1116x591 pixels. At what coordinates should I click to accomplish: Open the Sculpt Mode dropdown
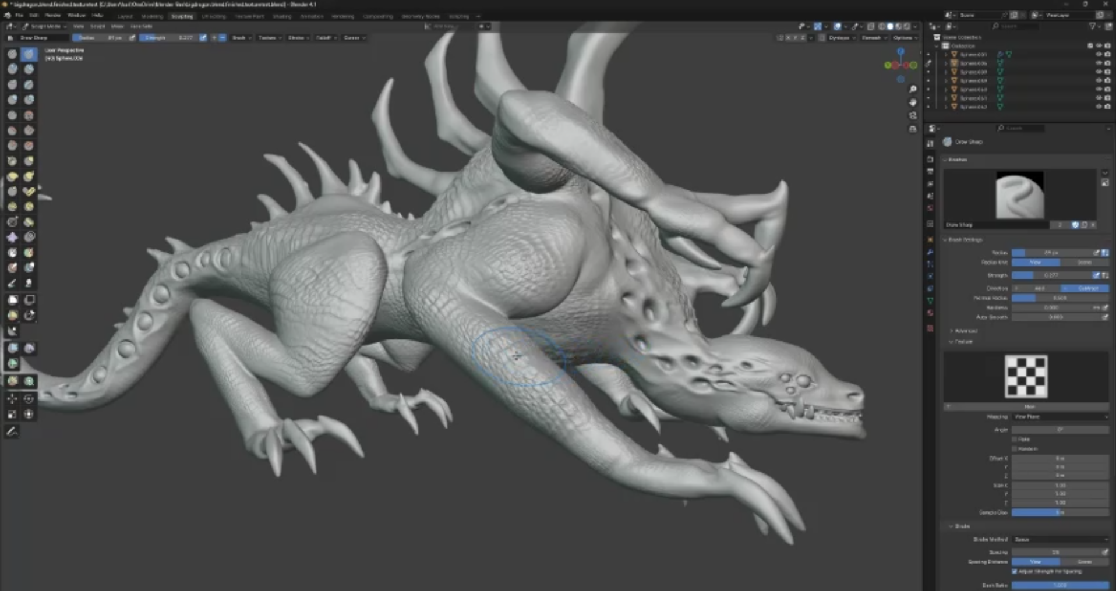(45, 26)
